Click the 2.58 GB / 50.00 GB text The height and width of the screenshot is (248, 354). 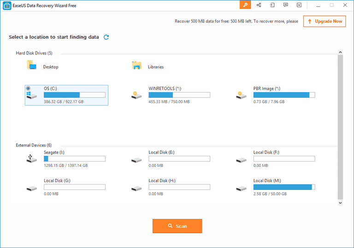click(270, 194)
